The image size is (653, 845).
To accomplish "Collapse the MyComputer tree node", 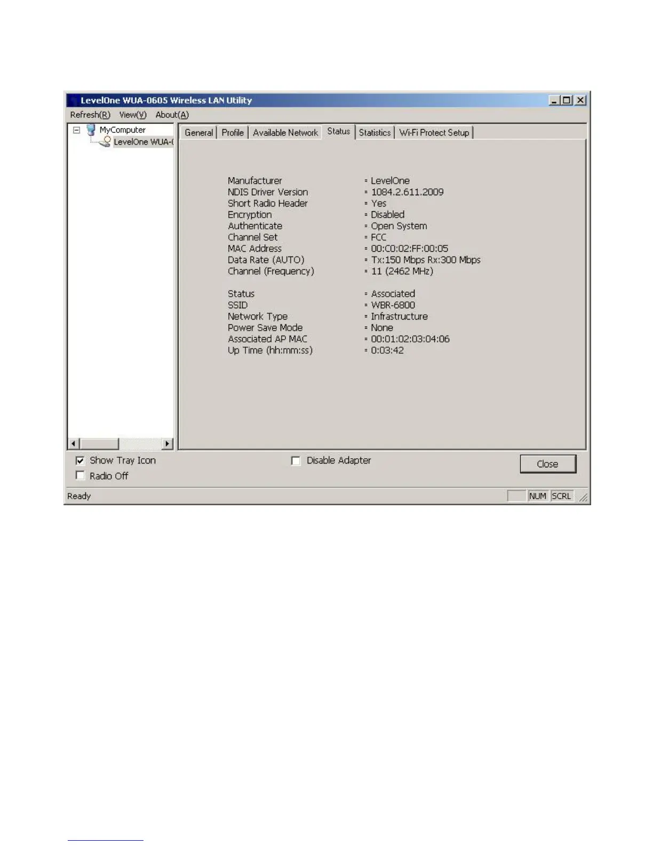I will tap(76, 130).
